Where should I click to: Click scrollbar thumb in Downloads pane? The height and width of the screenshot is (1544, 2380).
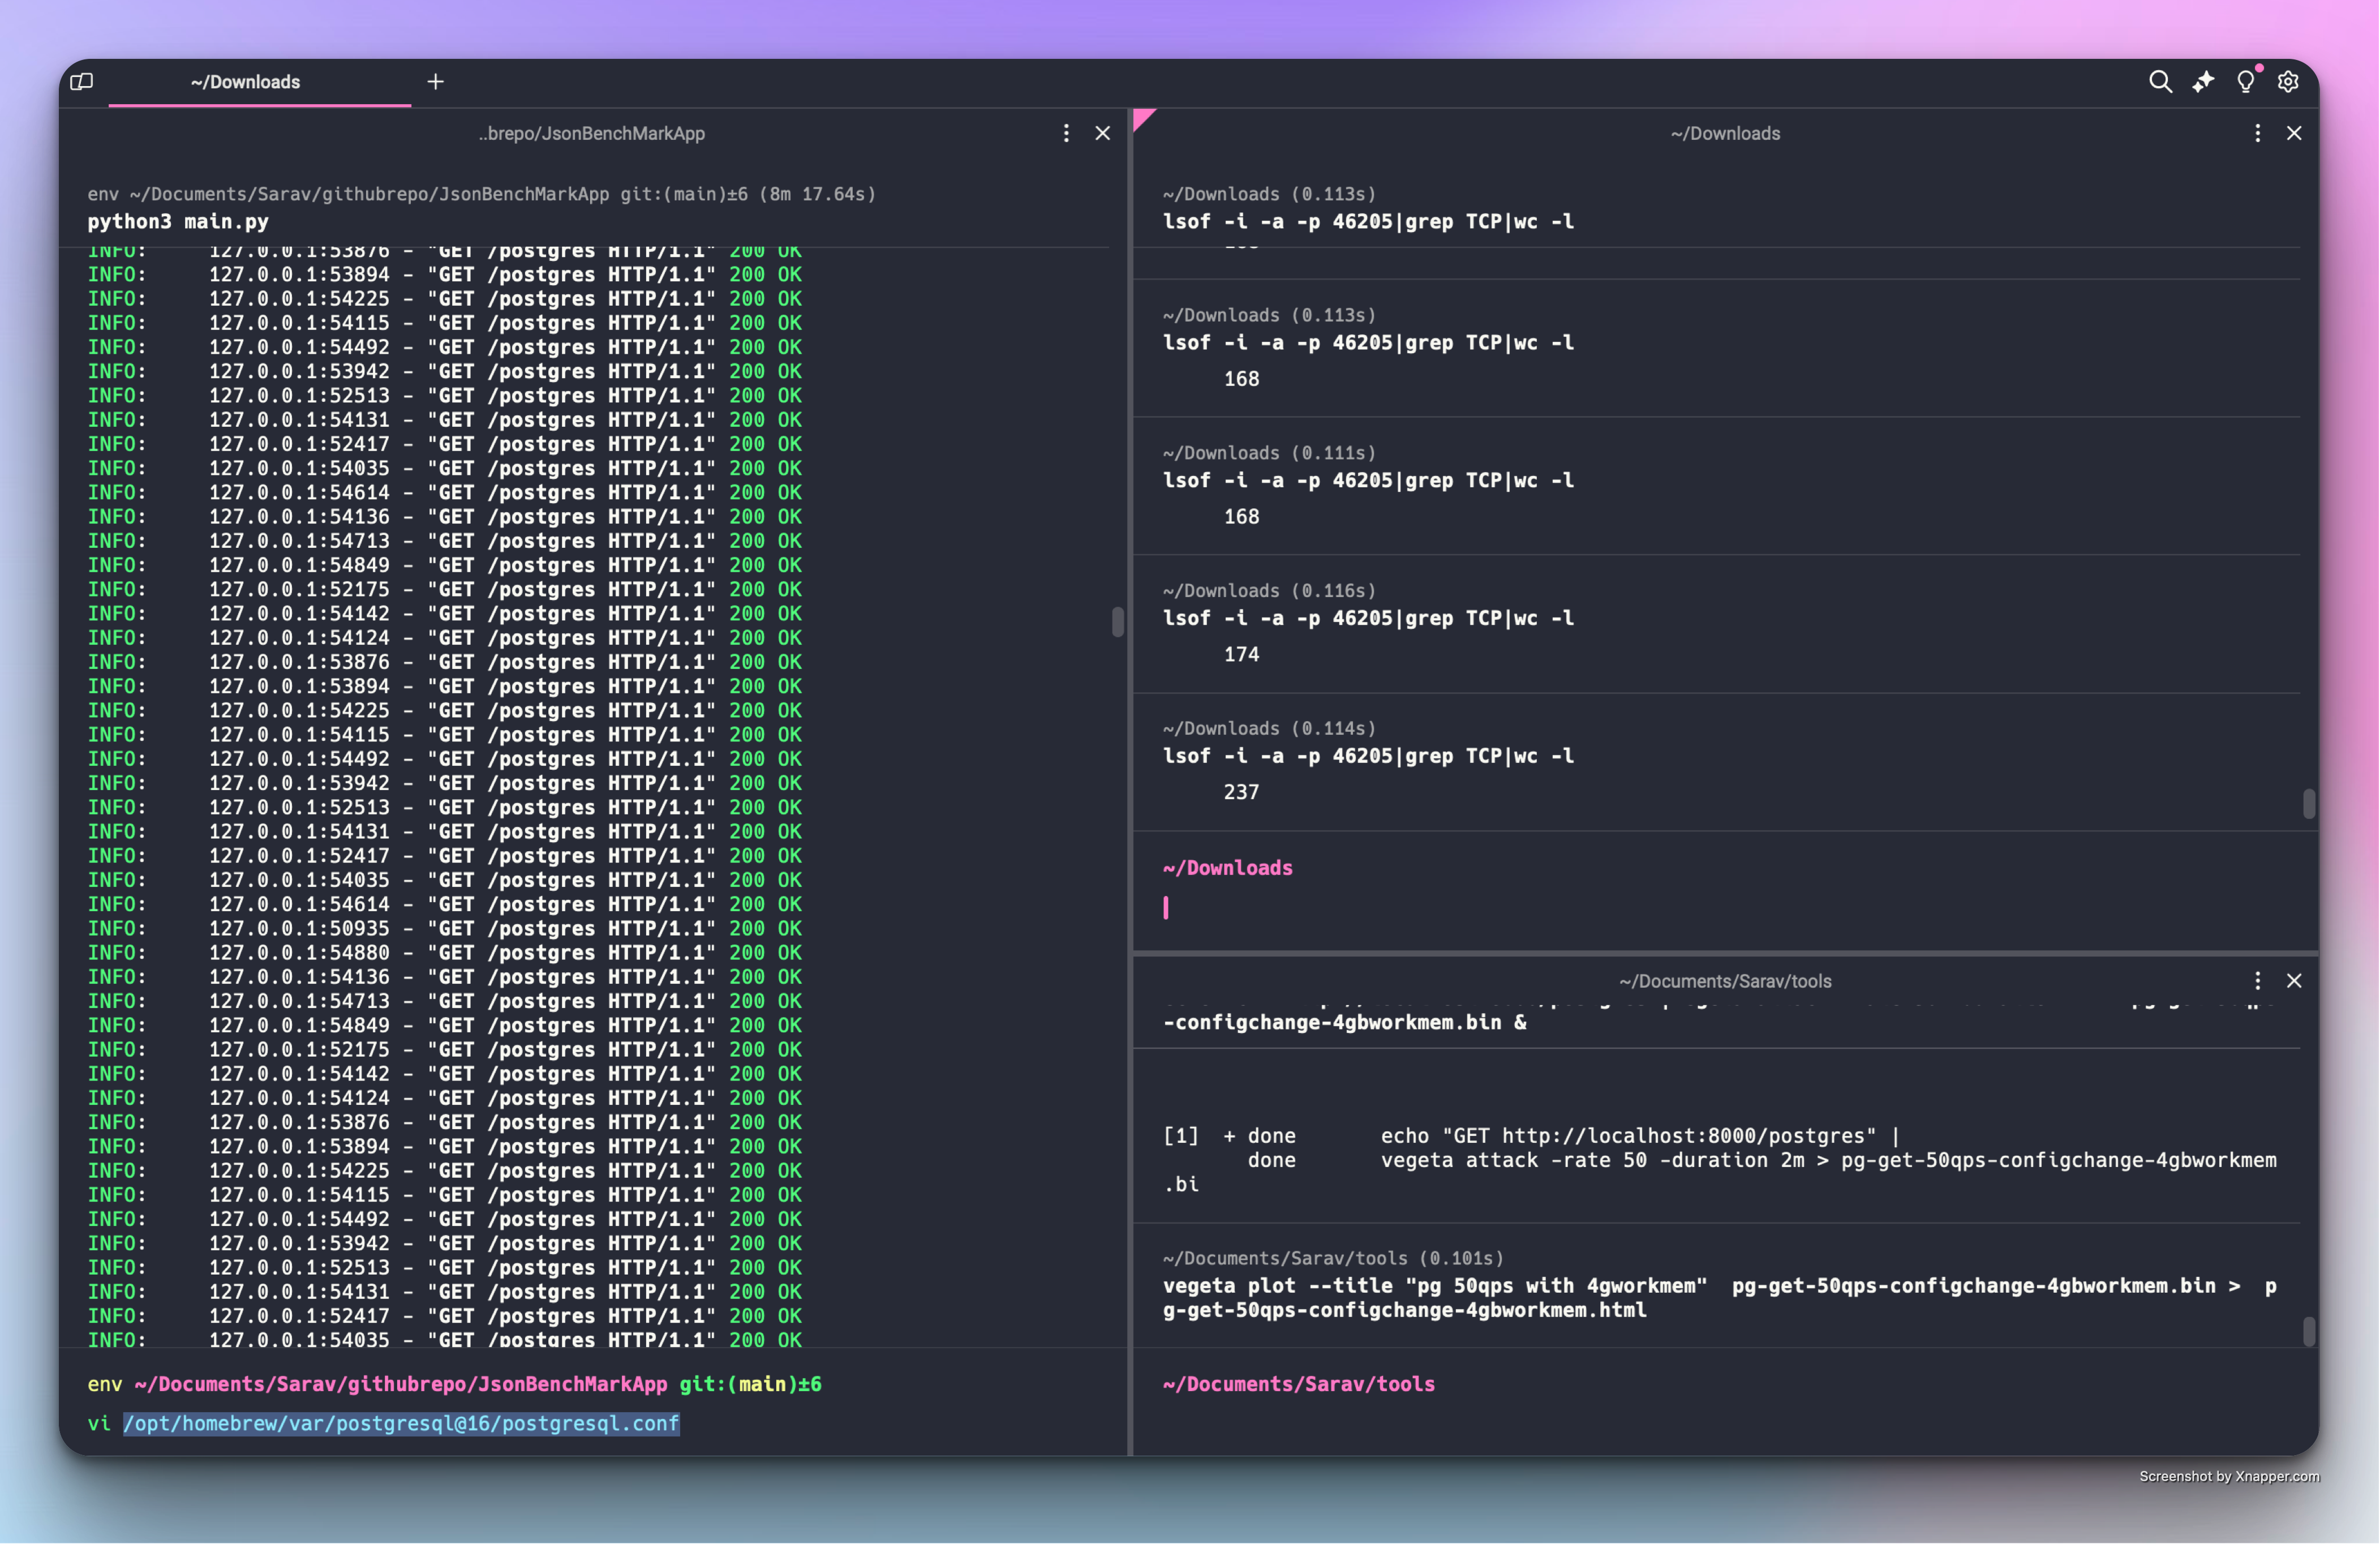pyautogui.click(x=2309, y=804)
